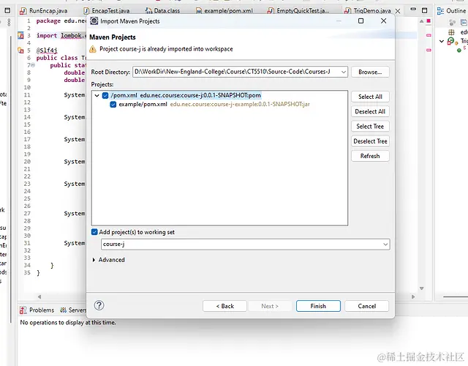Screen dimensions: 468x366
Task: Open the Outline view tab
Action: point(451,11)
